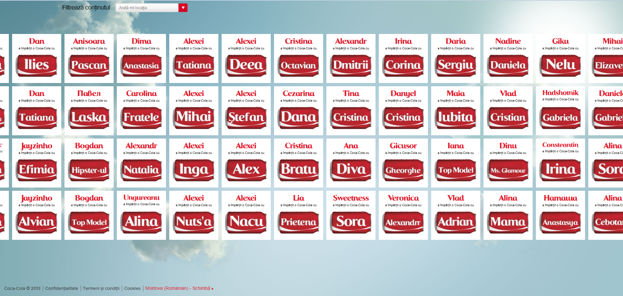Open the Anastasya card
Viewport: 623px width, 296px height.
[x=560, y=215]
